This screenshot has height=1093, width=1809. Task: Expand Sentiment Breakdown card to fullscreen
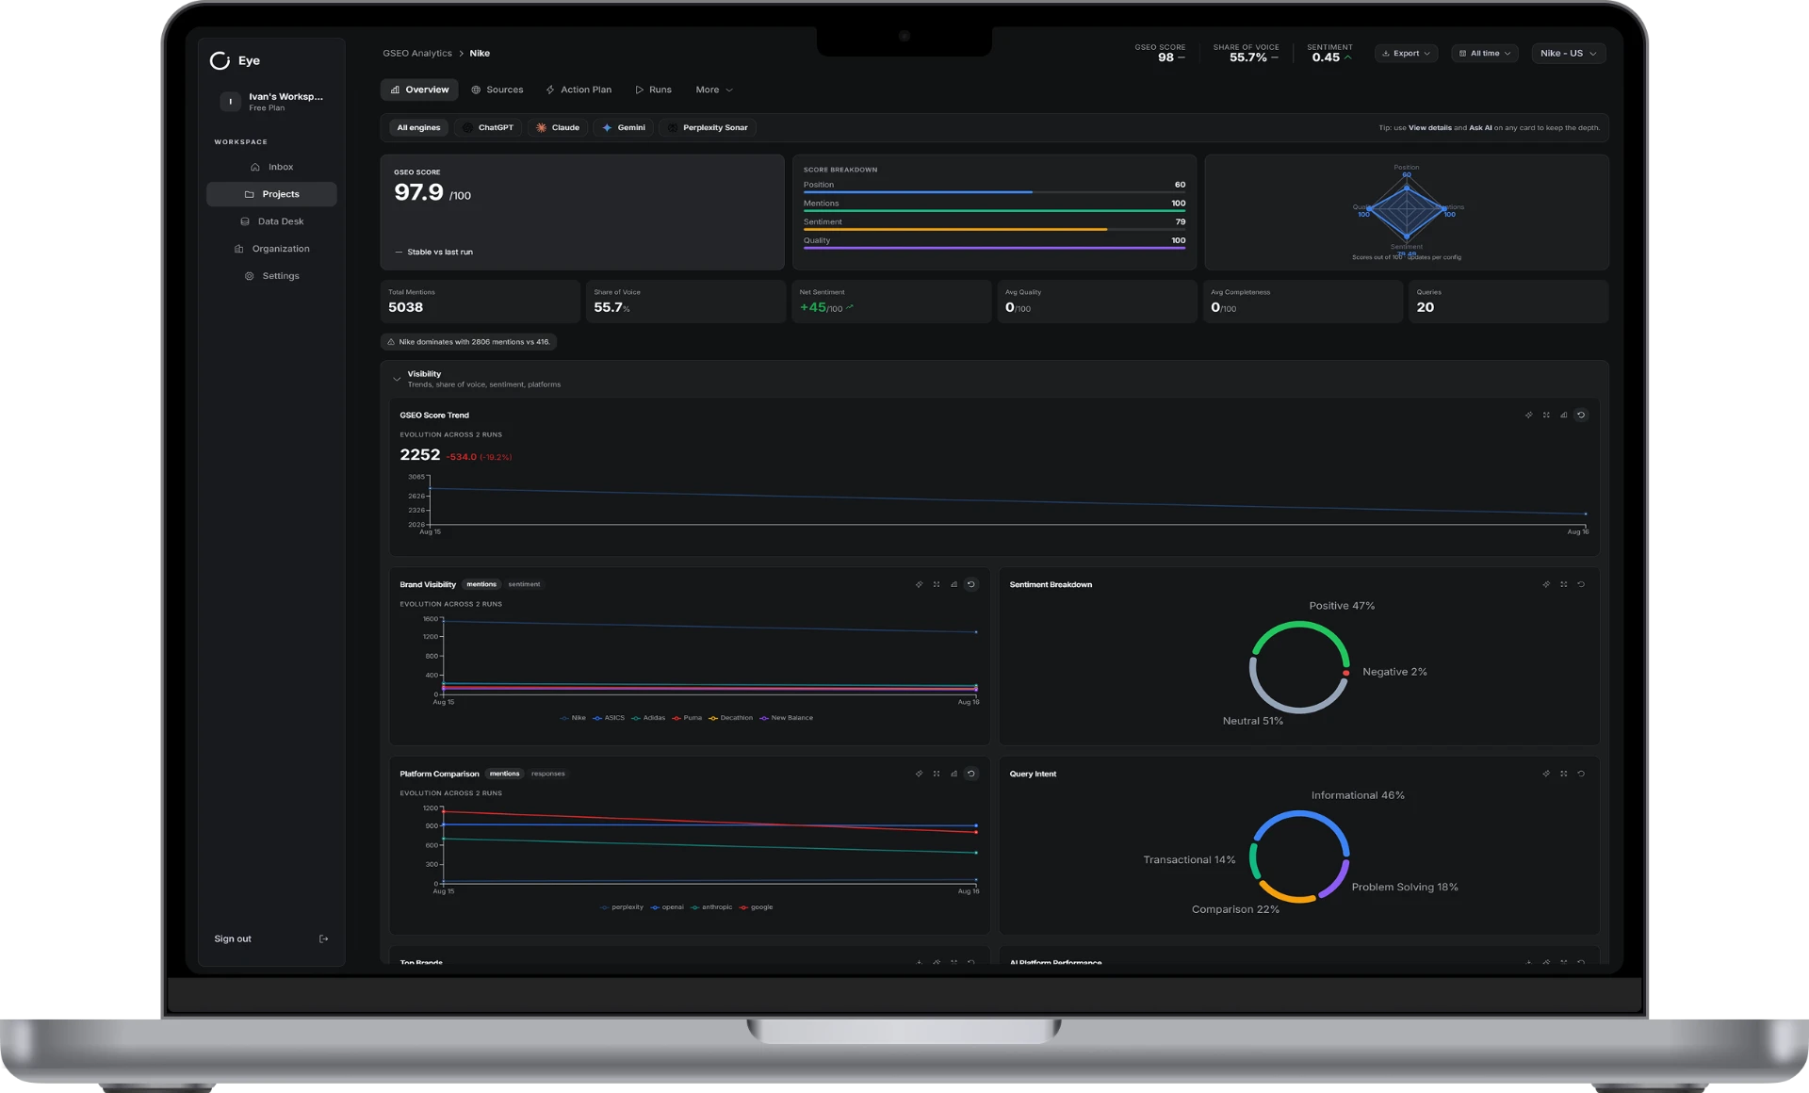point(1564,584)
